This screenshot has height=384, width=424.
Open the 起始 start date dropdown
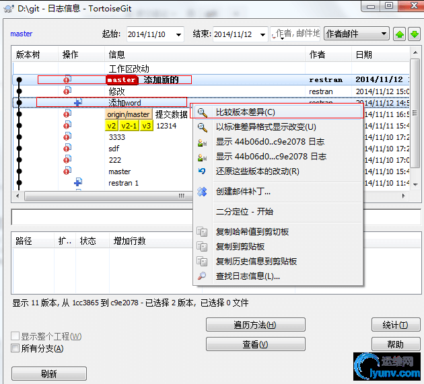(x=178, y=34)
